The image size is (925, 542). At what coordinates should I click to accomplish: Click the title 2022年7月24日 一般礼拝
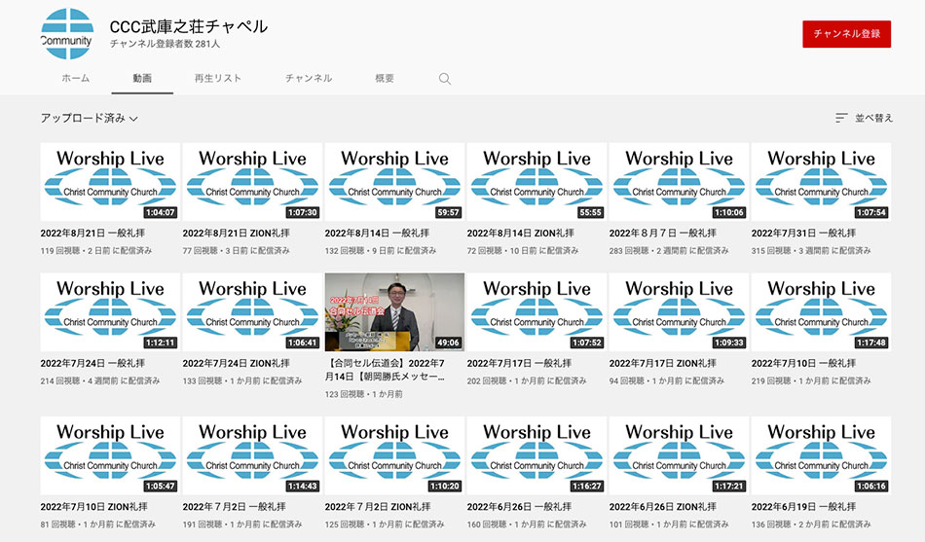click(x=92, y=363)
